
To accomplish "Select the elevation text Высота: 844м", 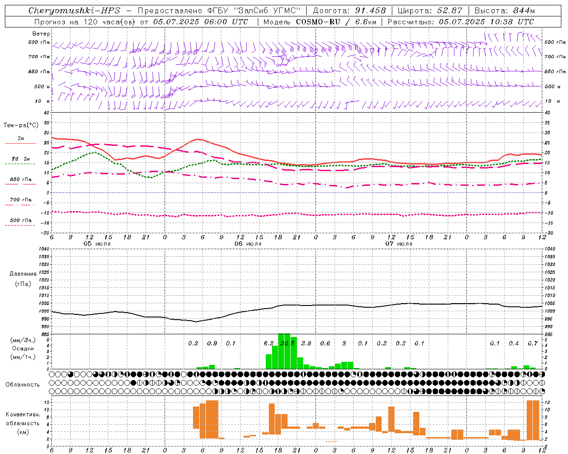I will point(505,11).
